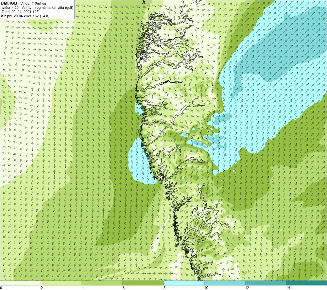The width and height of the screenshot is (327, 290).
Task: Click the DMI/IGB title in legend box
Action: 9,3
